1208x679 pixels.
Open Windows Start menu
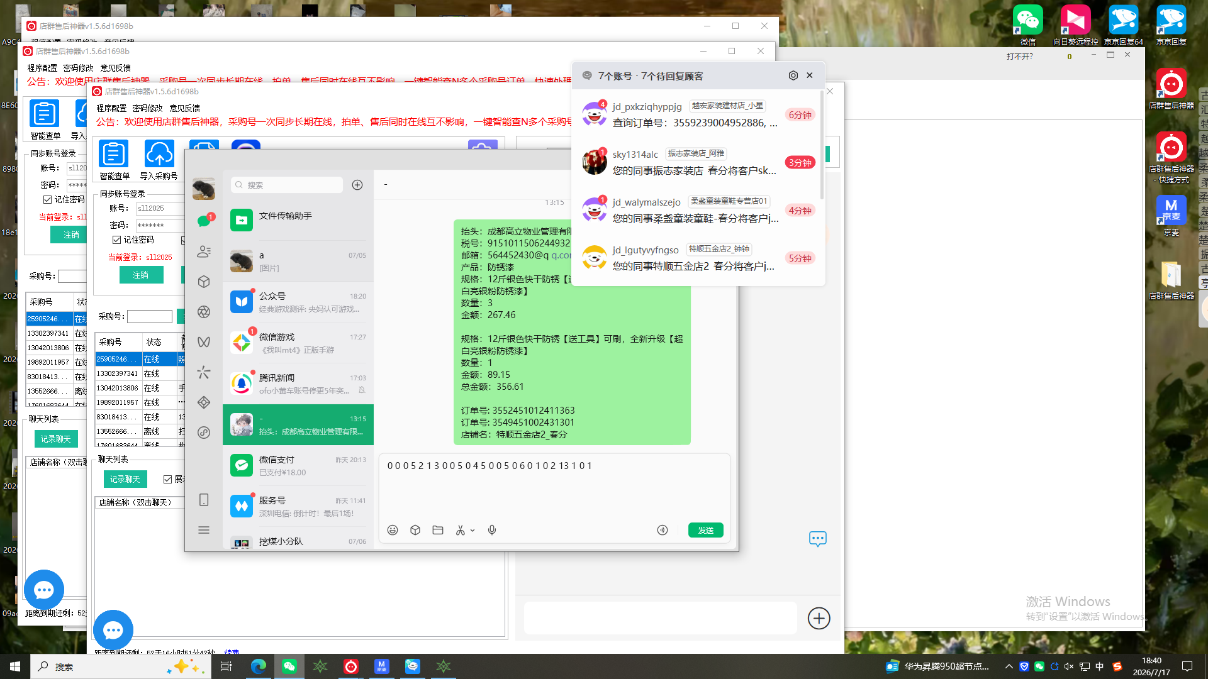pos(15,666)
